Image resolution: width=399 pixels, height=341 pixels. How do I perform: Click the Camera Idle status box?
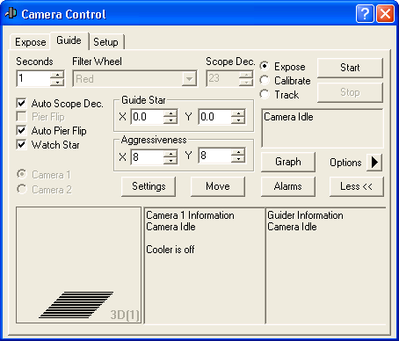point(323,128)
